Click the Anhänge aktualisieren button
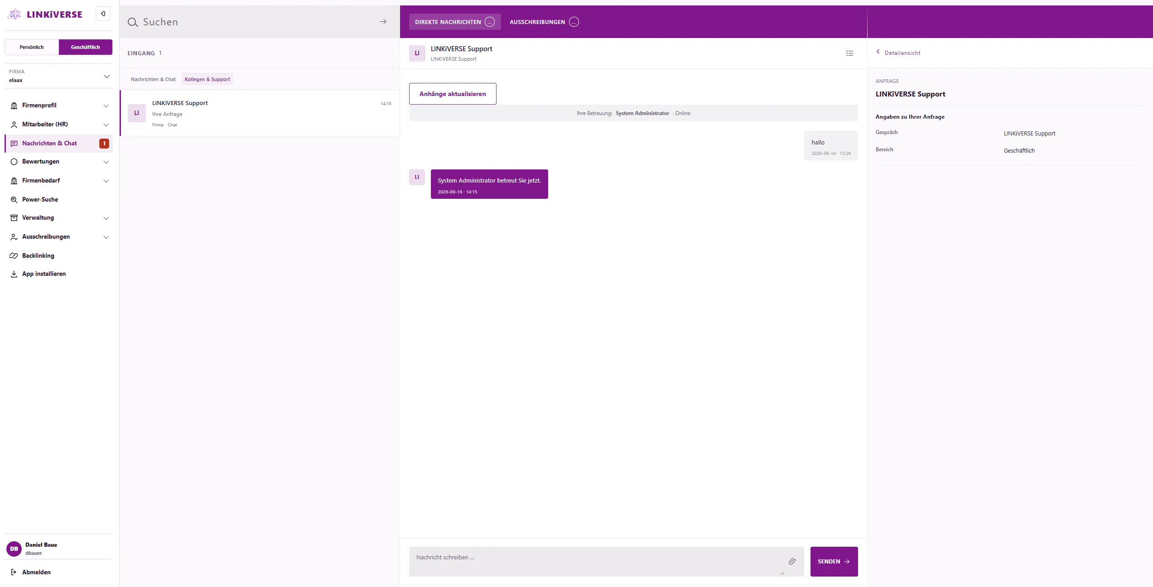Screen dimensions: 1153x587 pos(453,94)
